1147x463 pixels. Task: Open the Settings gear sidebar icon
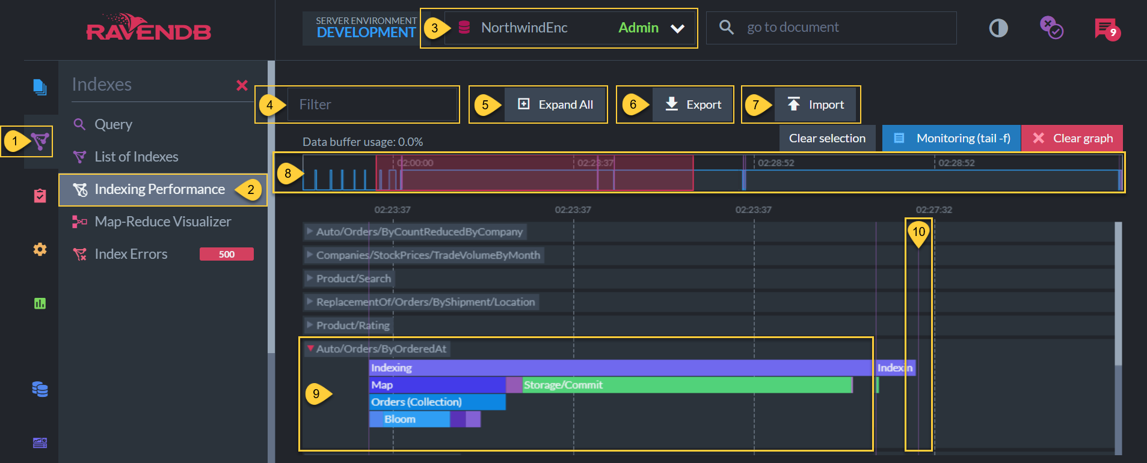pyautogui.click(x=40, y=249)
